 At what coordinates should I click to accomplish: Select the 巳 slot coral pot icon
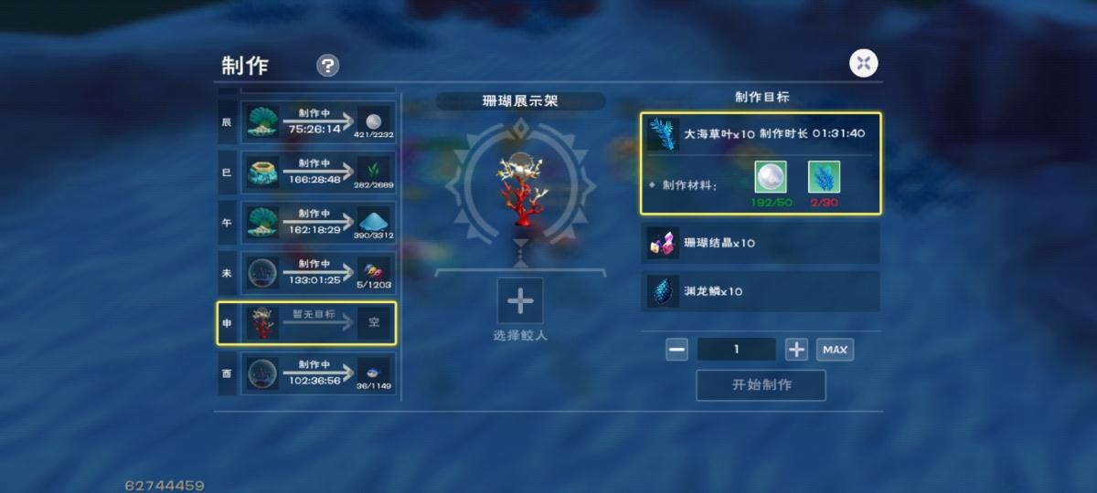point(262,173)
